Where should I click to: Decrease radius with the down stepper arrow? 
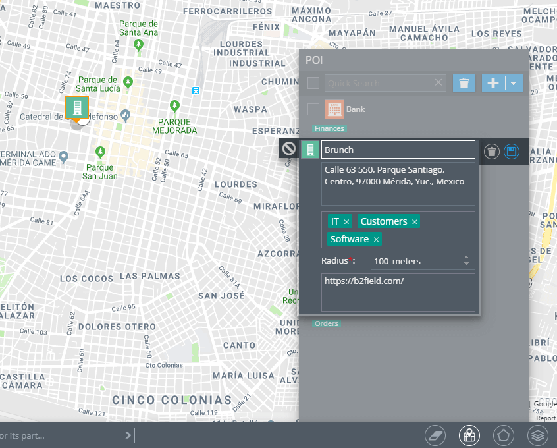[466, 264]
